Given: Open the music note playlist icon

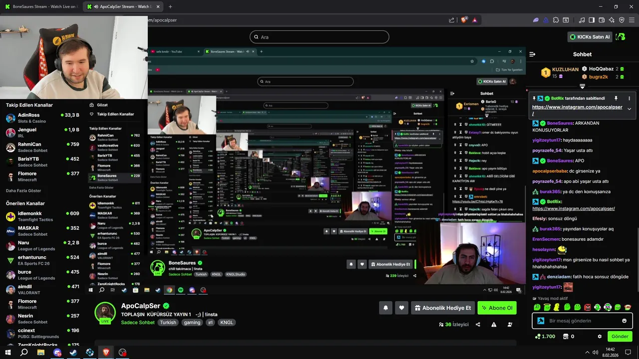Looking at the screenshot, I should click(582, 20).
